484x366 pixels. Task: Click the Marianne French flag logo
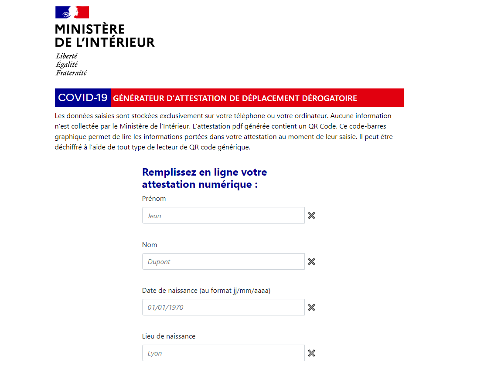[72, 12]
